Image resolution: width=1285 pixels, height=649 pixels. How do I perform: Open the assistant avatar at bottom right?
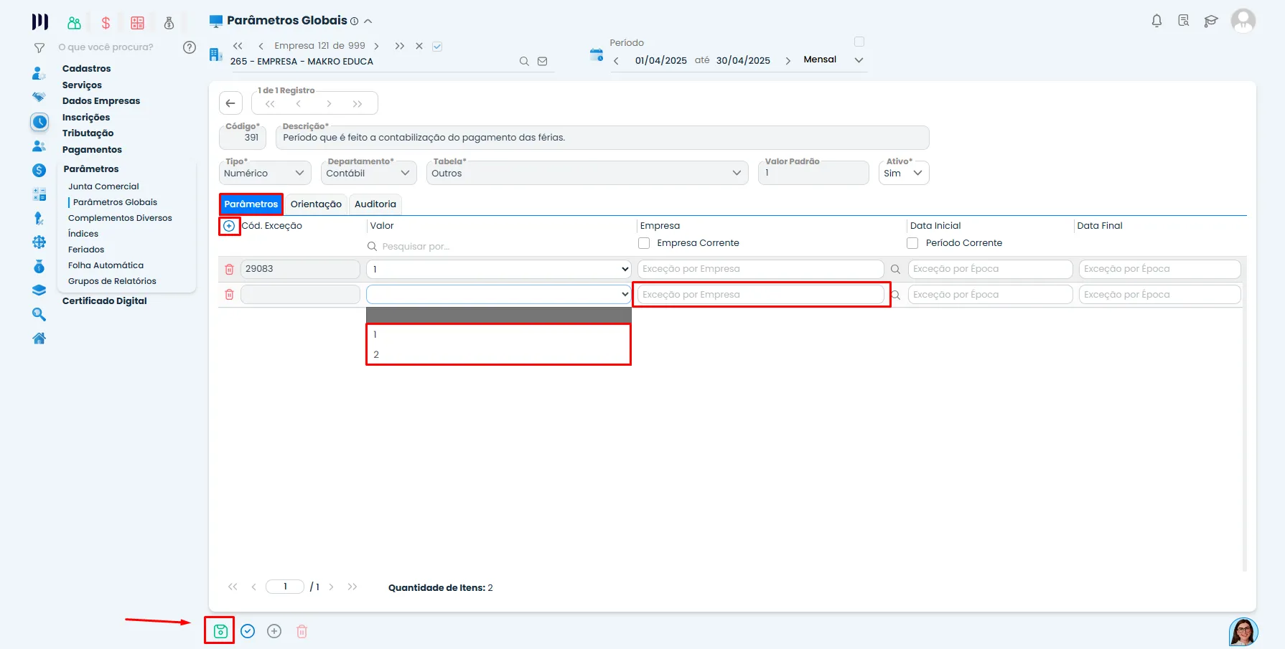(1243, 632)
